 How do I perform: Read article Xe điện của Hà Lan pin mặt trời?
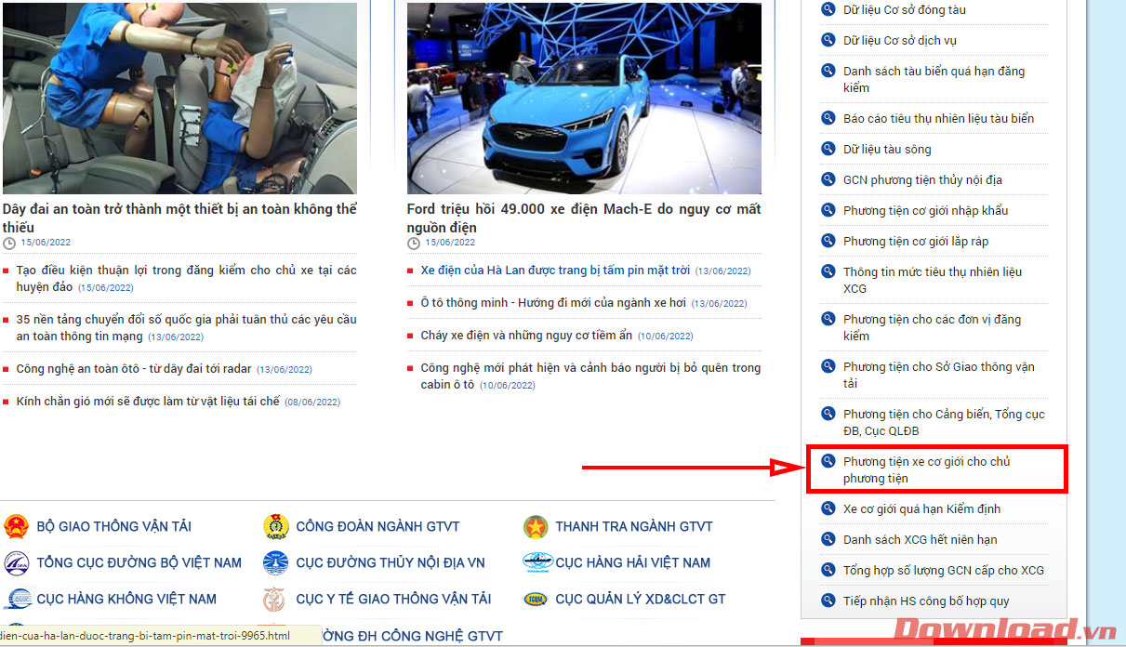pyautogui.click(x=555, y=271)
